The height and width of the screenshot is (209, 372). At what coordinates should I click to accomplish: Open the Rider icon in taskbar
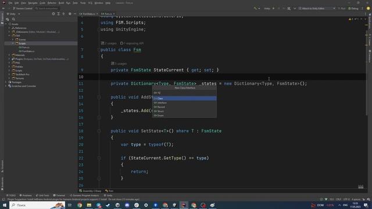[x=184, y=205]
